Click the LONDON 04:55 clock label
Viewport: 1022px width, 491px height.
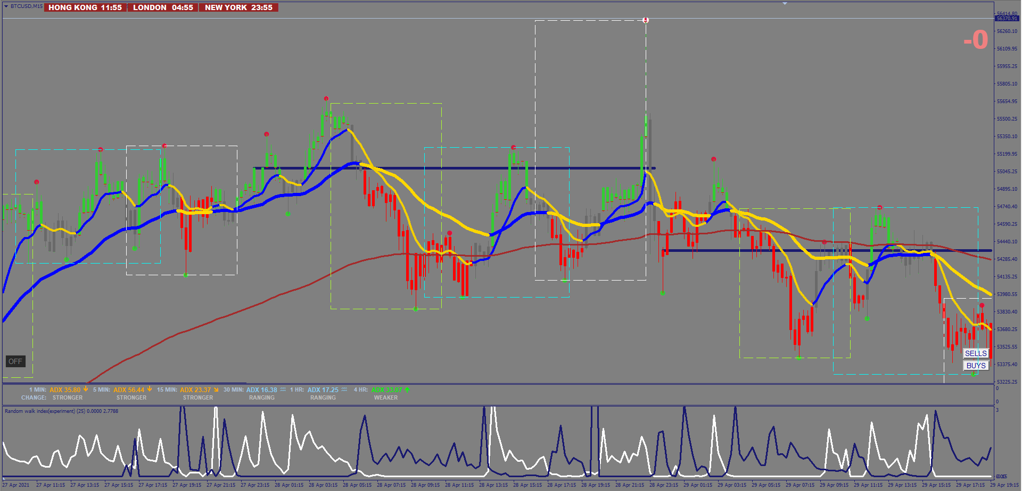[x=163, y=7]
